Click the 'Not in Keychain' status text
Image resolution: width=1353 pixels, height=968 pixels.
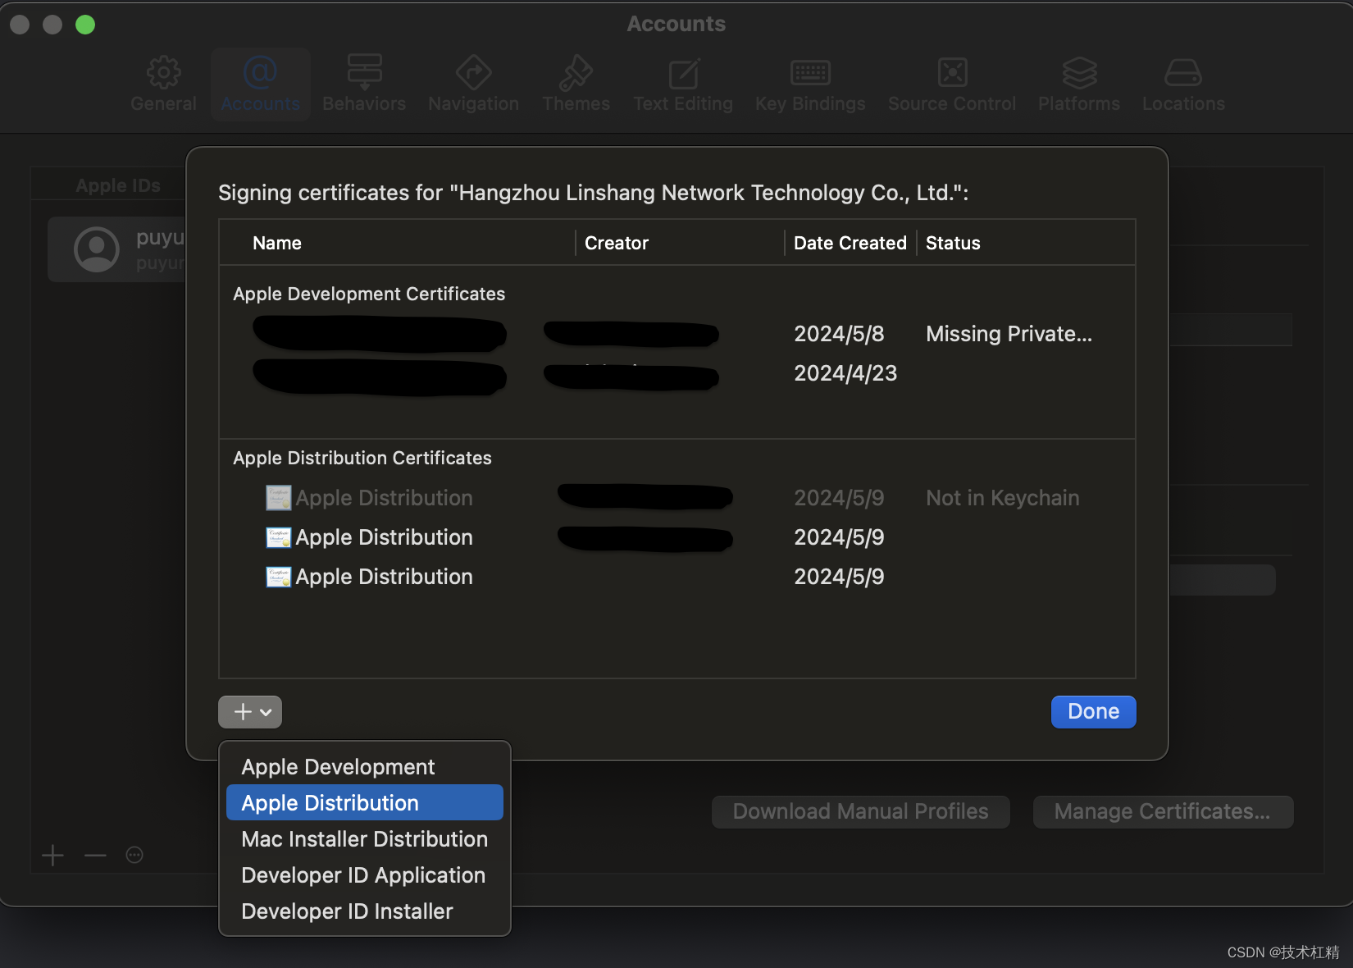pos(1002,498)
